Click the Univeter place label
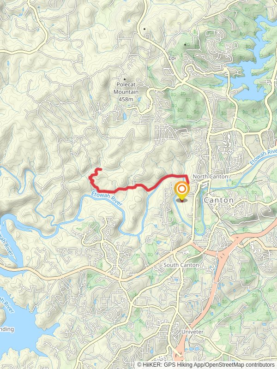Screen dimensions: 277x369 (192, 332)
